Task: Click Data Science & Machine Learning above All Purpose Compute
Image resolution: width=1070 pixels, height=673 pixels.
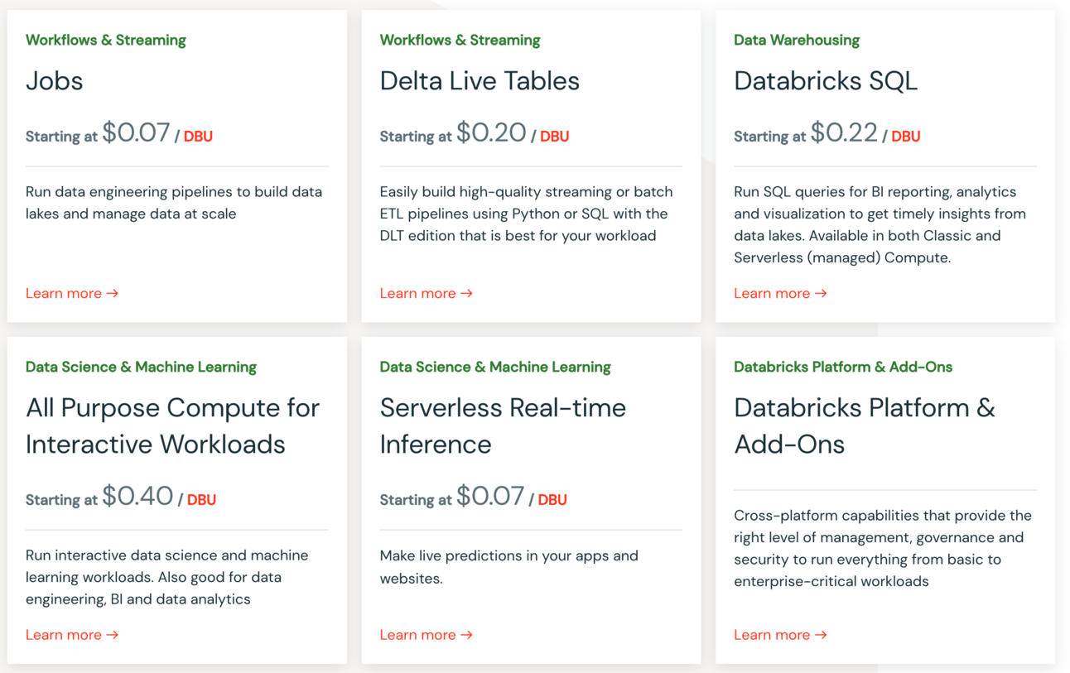Action: (x=141, y=367)
